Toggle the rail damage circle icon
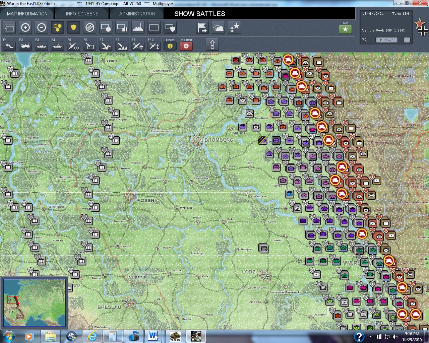The image size is (429, 343). pyautogui.click(x=90, y=27)
